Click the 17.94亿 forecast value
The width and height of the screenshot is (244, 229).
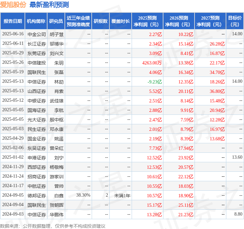186,148
